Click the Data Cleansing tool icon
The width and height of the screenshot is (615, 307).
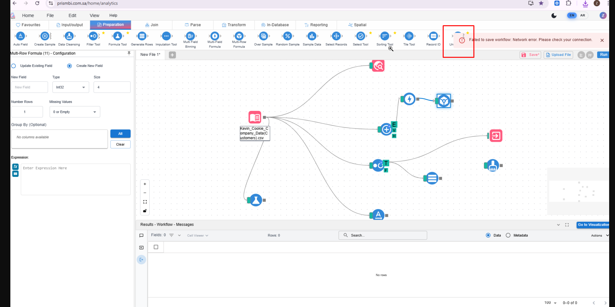[69, 36]
